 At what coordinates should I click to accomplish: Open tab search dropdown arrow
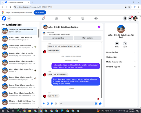[x=2, y=2]
